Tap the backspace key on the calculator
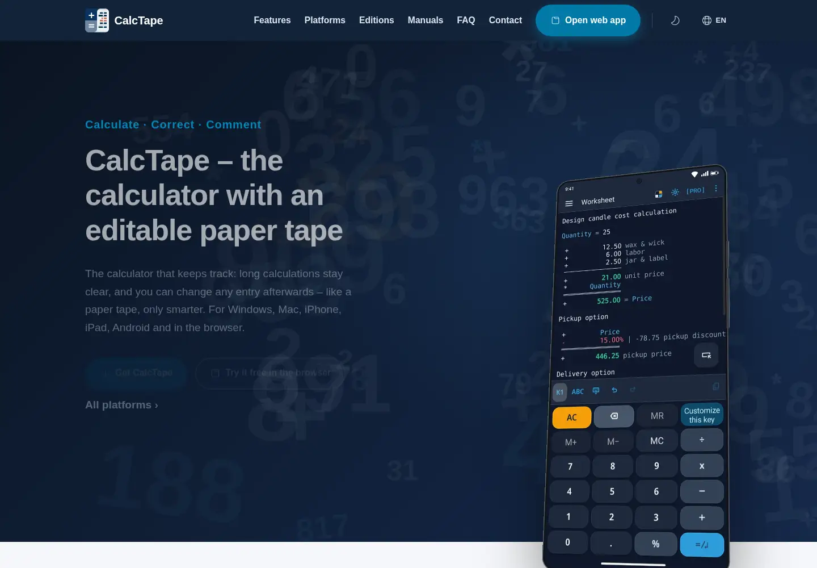The image size is (817, 568). point(614,416)
